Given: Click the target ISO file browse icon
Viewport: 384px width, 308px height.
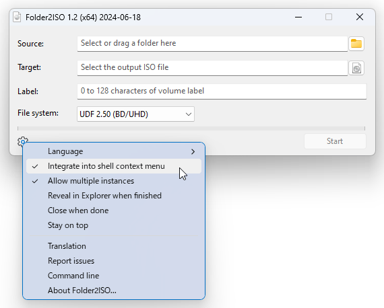Looking at the screenshot, I should point(356,68).
